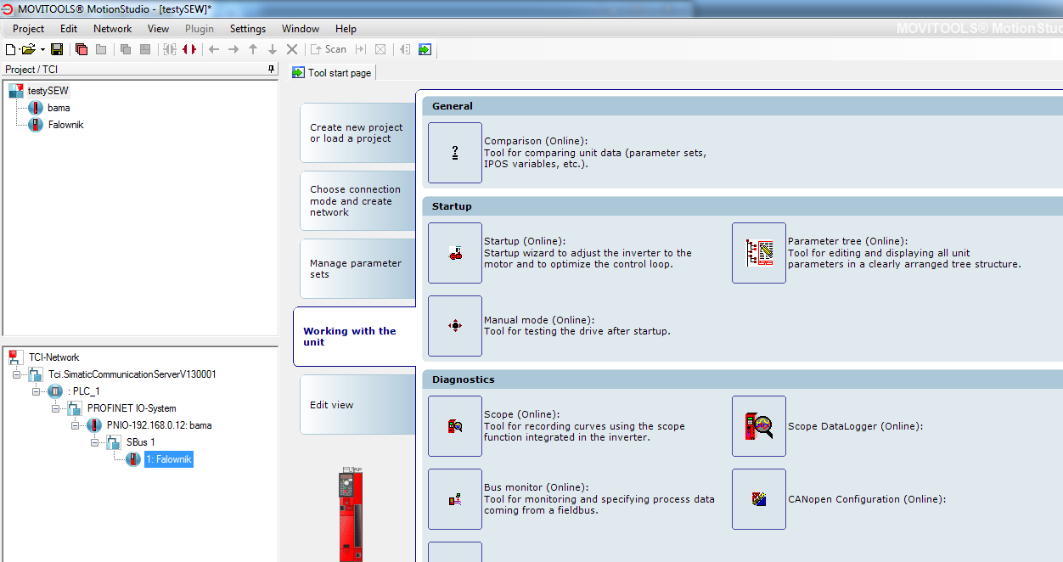1063x562 pixels.
Task: Open the Project menu
Action: (x=29, y=29)
